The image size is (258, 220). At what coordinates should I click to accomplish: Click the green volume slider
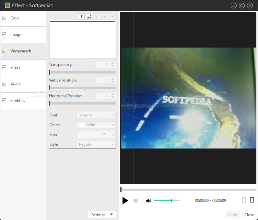pyautogui.click(x=167, y=200)
